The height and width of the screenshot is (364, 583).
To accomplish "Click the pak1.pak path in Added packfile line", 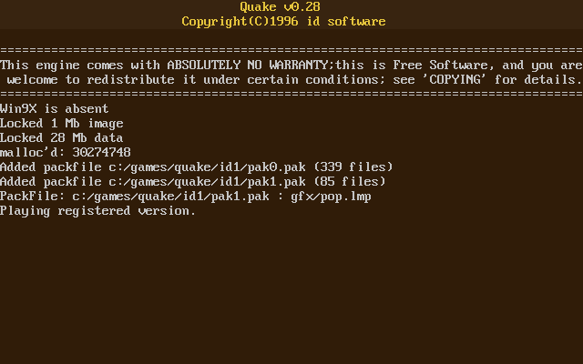I will 208,182.
